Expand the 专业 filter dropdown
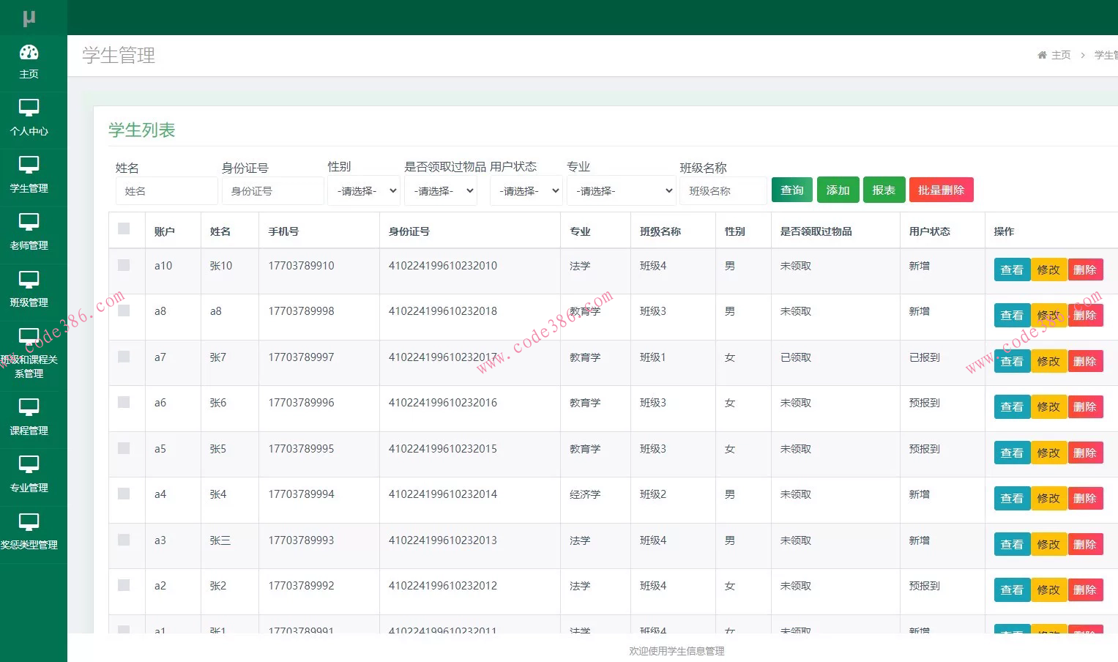Viewport: 1118px width, 662px height. pyautogui.click(x=621, y=191)
